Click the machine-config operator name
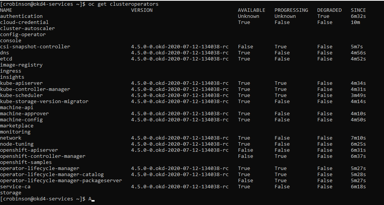The image size is (384, 205). point(21,120)
